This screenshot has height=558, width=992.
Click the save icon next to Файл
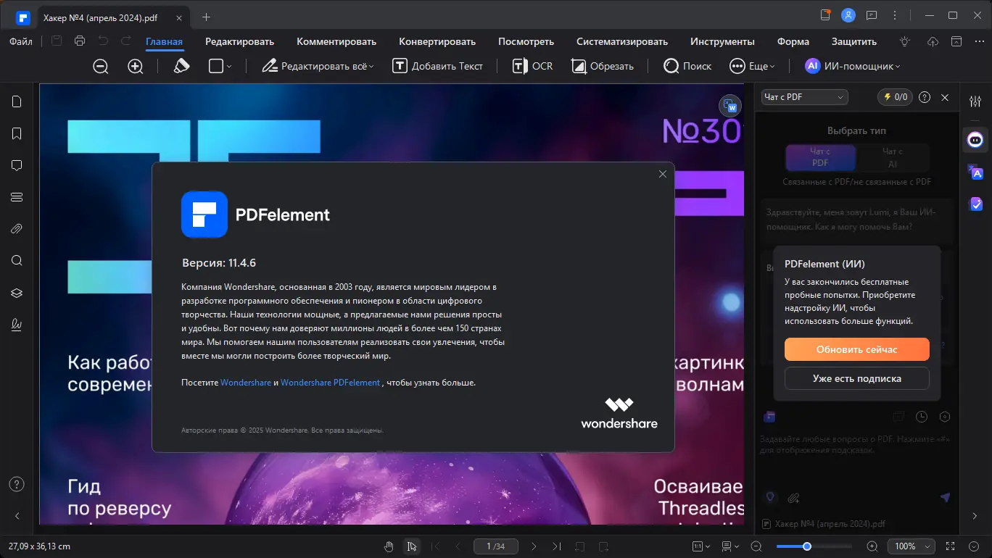click(57, 41)
